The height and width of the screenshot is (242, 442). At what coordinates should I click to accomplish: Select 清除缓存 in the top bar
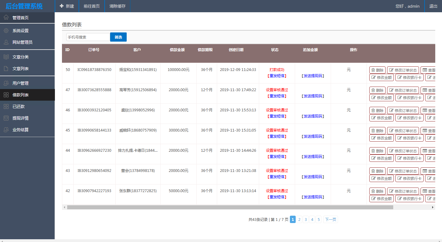click(x=117, y=6)
